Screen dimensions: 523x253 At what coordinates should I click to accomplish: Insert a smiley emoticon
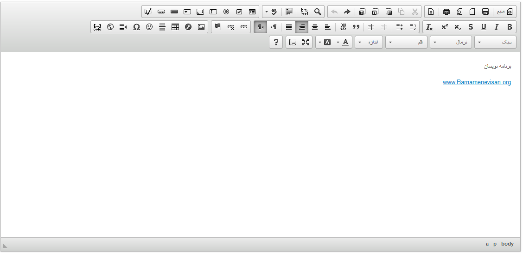[149, 27]
